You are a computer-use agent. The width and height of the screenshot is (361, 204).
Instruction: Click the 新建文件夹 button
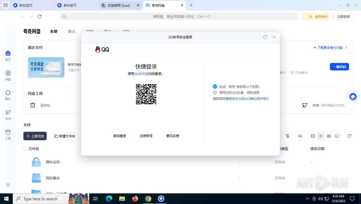(65, 136)
